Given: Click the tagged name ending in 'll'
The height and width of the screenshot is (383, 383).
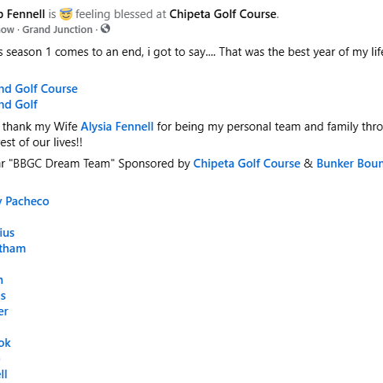Looking at the screenshot, I should click(x=3, y=374).
